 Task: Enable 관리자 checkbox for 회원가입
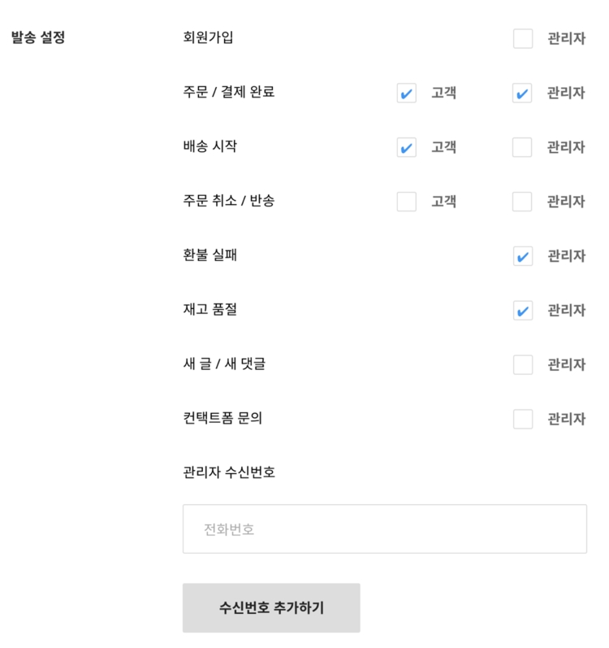(523, 38)
